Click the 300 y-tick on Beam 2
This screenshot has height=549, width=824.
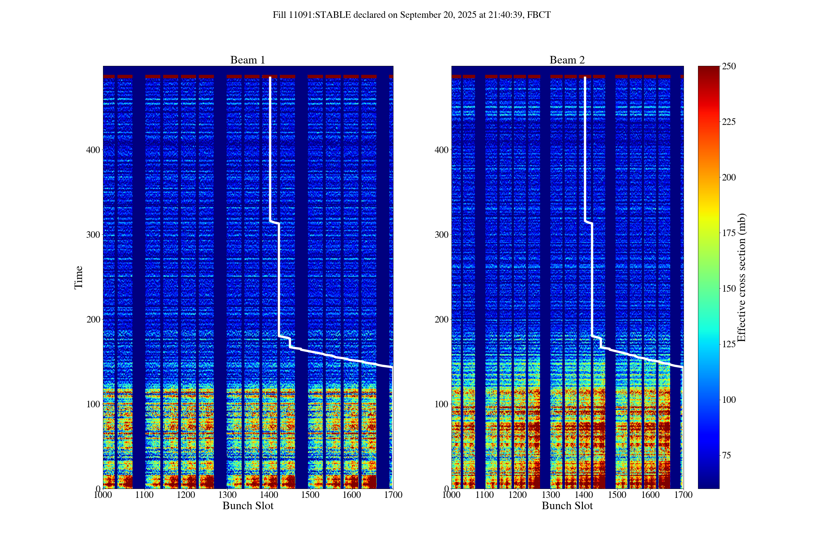pyautogui.click(x=442, y=235)
